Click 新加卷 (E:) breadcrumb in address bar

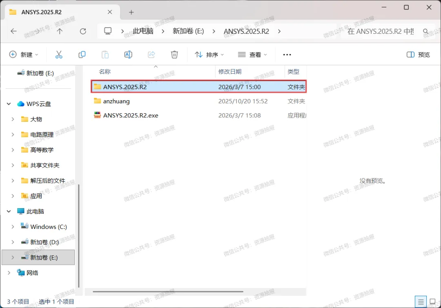pos(188,31)
